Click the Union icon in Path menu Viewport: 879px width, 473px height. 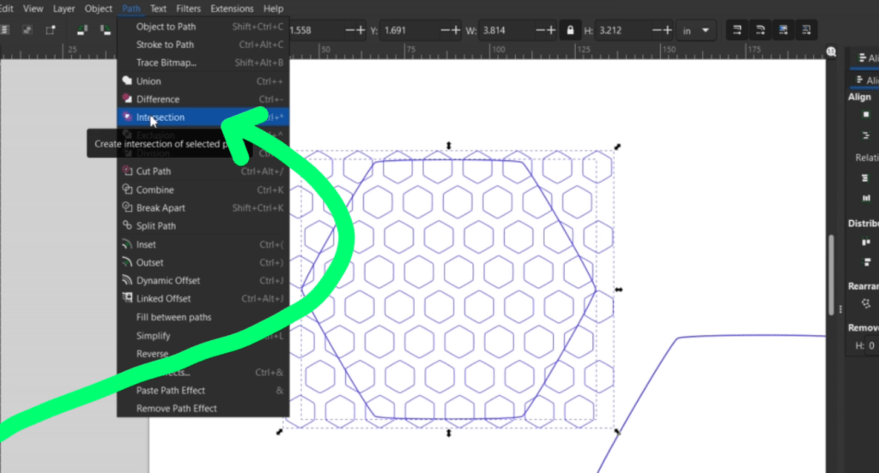coord(127,81)
